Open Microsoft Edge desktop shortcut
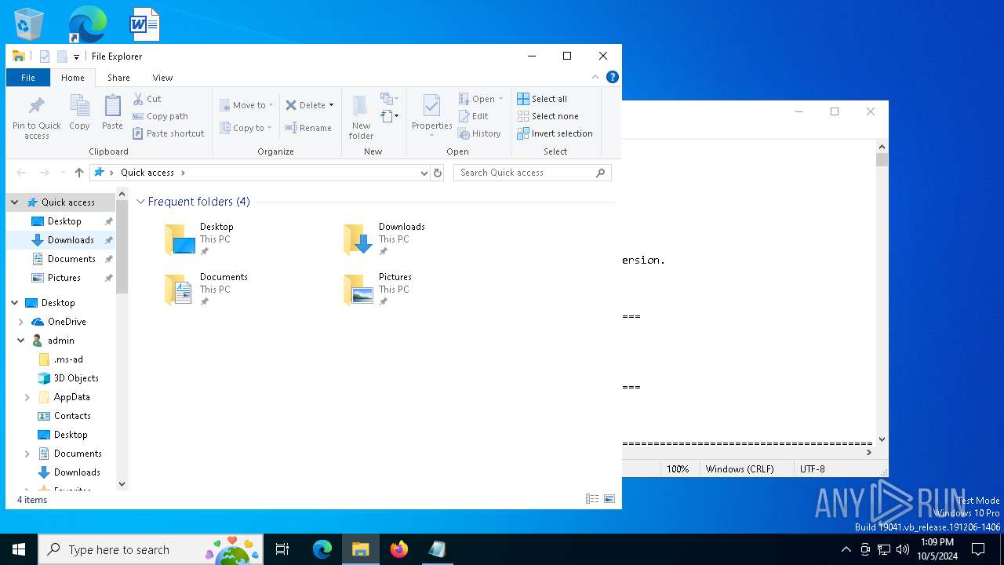This screenshot has width=1004, height=565. point(86,24)
